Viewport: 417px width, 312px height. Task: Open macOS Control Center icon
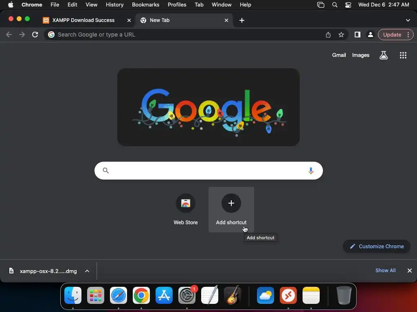point(348,5)
